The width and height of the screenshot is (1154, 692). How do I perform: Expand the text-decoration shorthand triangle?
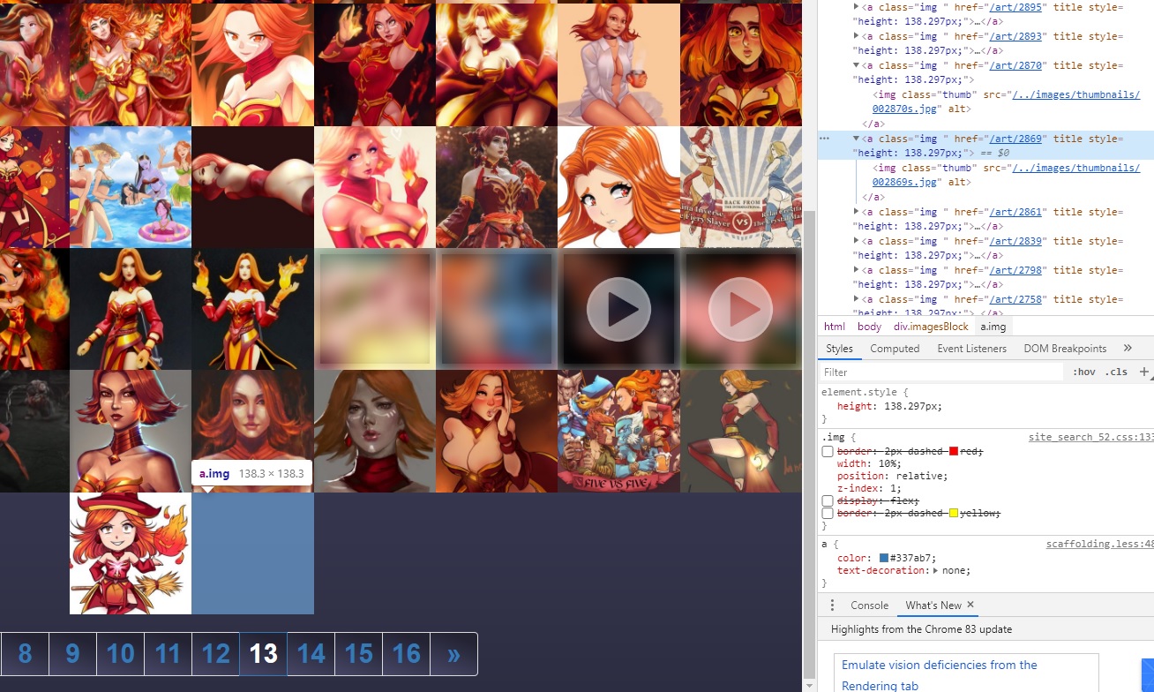click(x=936, y=570)
